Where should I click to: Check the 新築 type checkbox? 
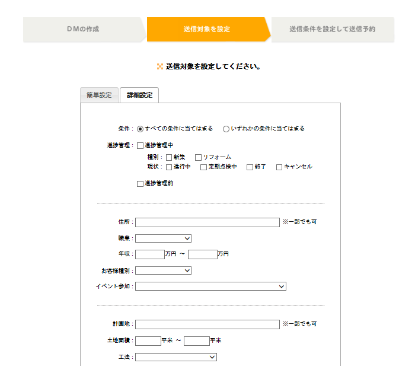(169, 158)
